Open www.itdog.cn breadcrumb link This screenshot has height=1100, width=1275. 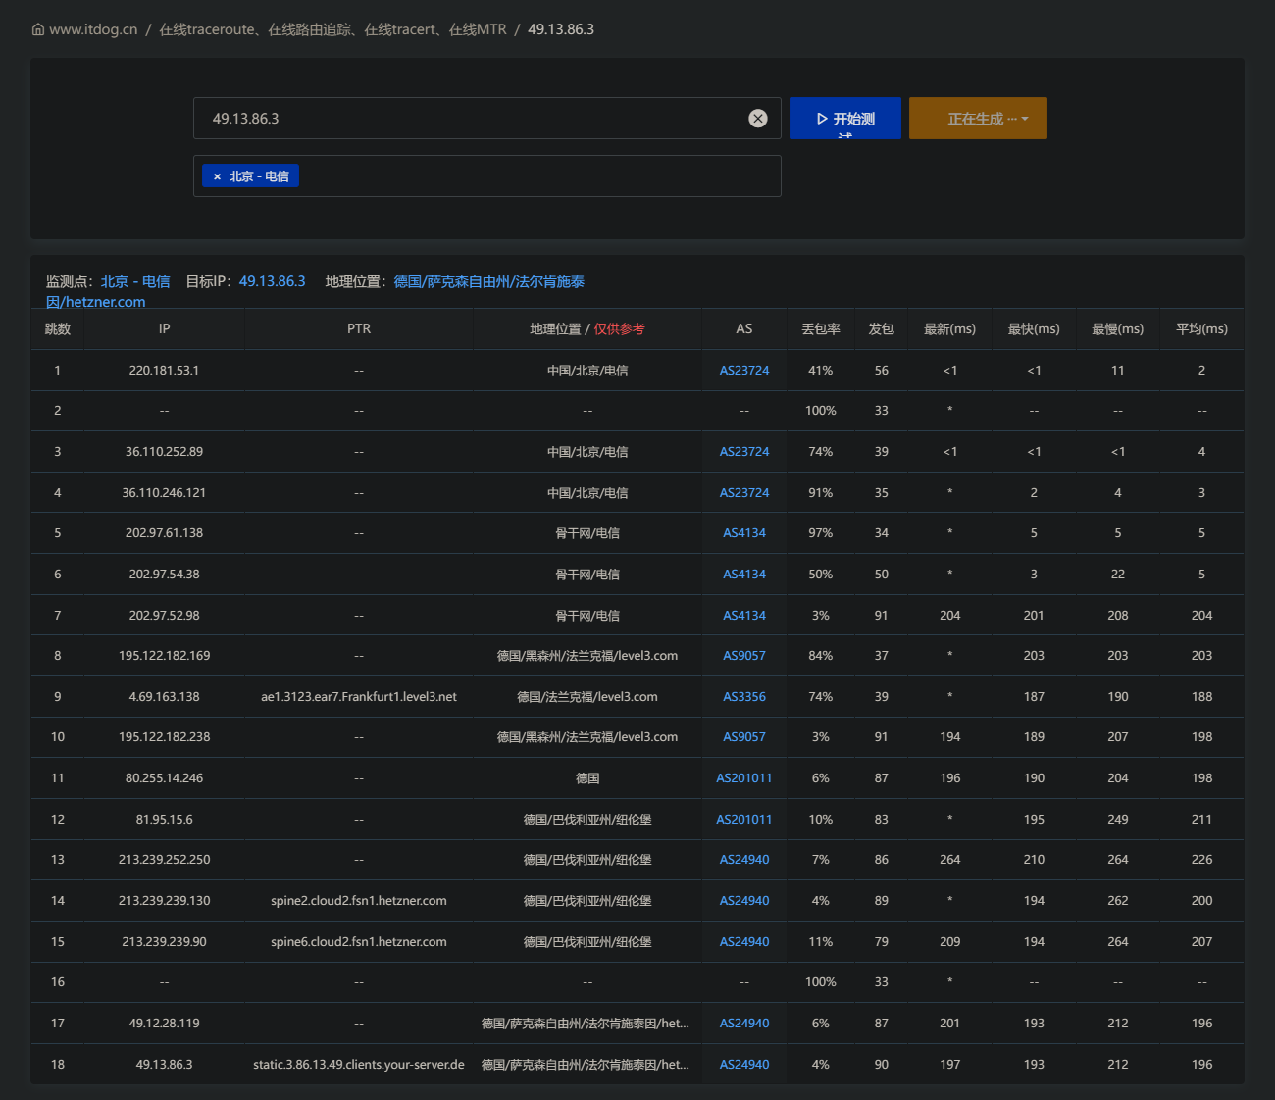93,29
